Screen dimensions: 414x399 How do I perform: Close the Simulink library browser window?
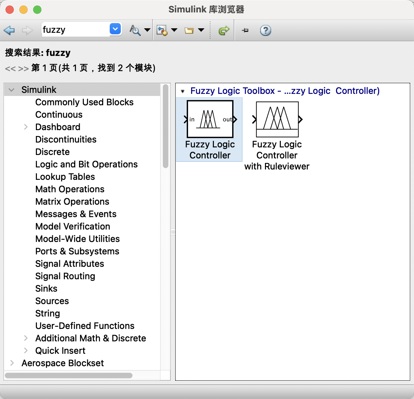[x=10, y=10]
